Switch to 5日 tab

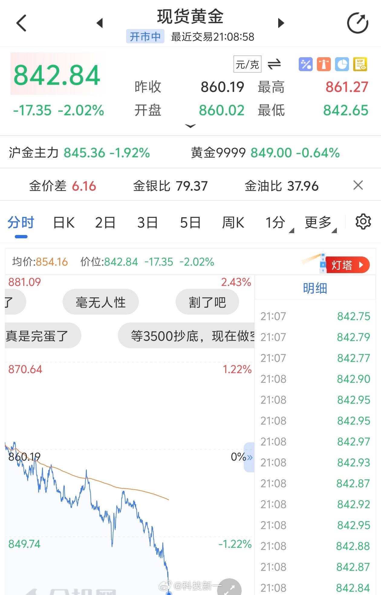(190, 223)
